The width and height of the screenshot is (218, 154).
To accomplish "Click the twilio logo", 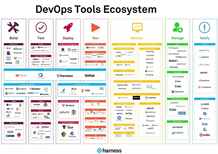I will (x=205, y=135).
